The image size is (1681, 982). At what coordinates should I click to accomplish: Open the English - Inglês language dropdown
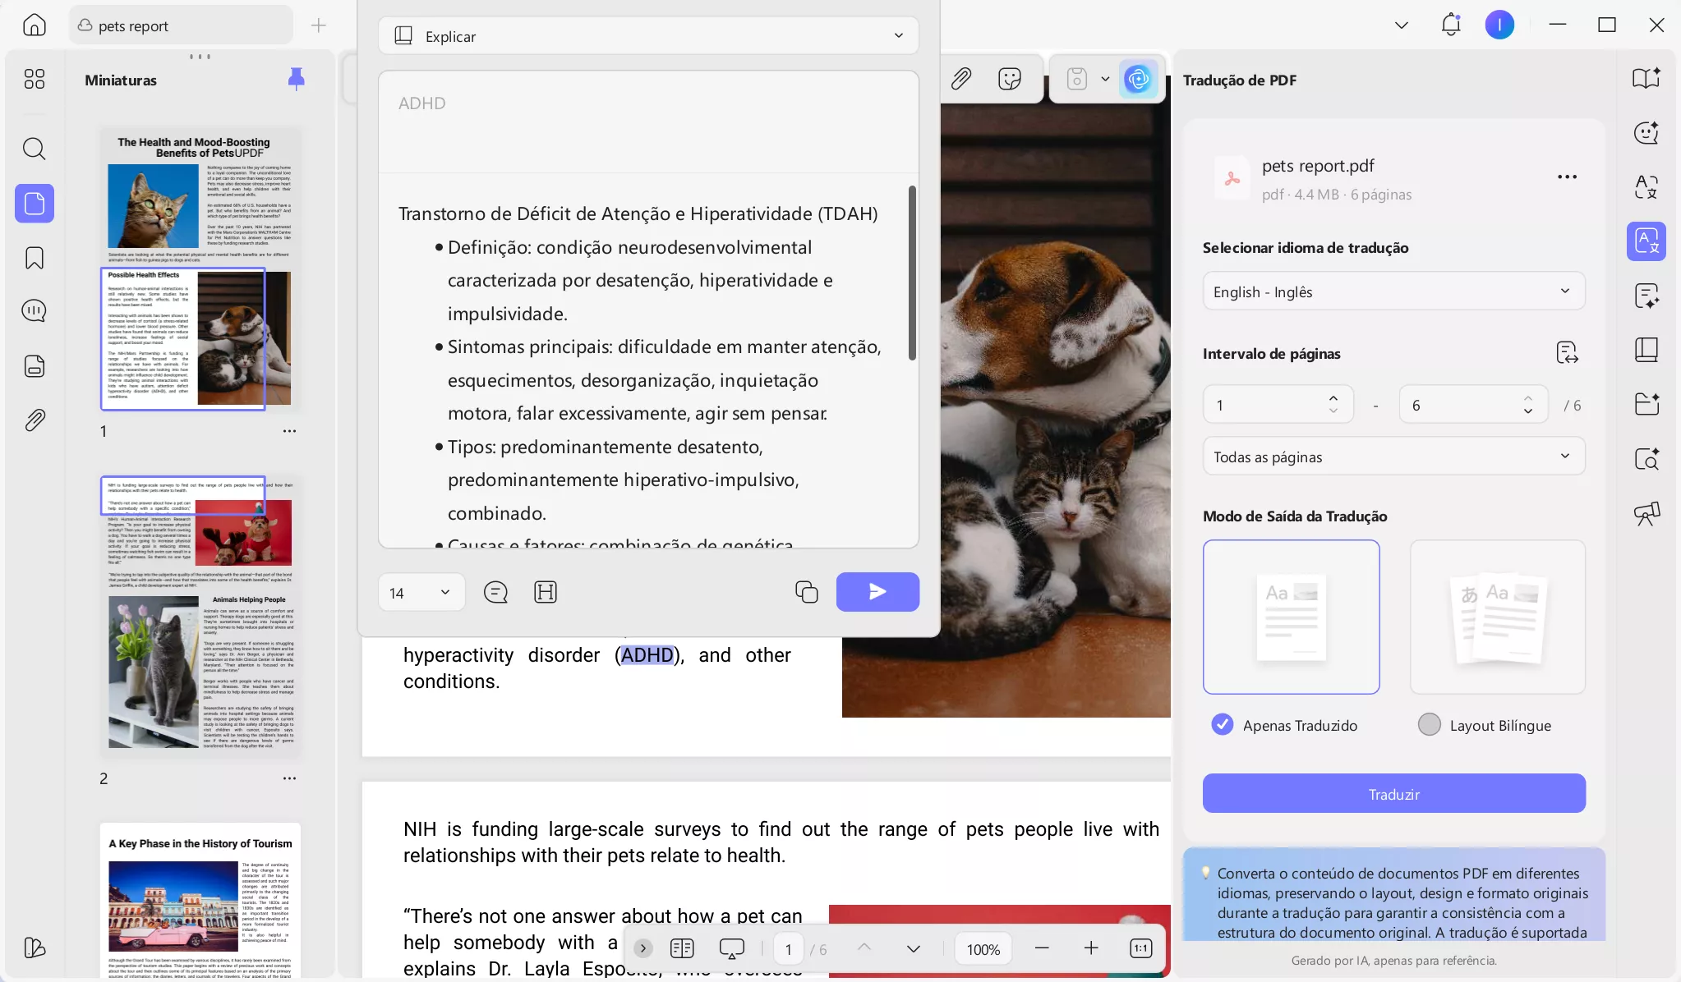pyautogui.click(x=1393, y=291)
